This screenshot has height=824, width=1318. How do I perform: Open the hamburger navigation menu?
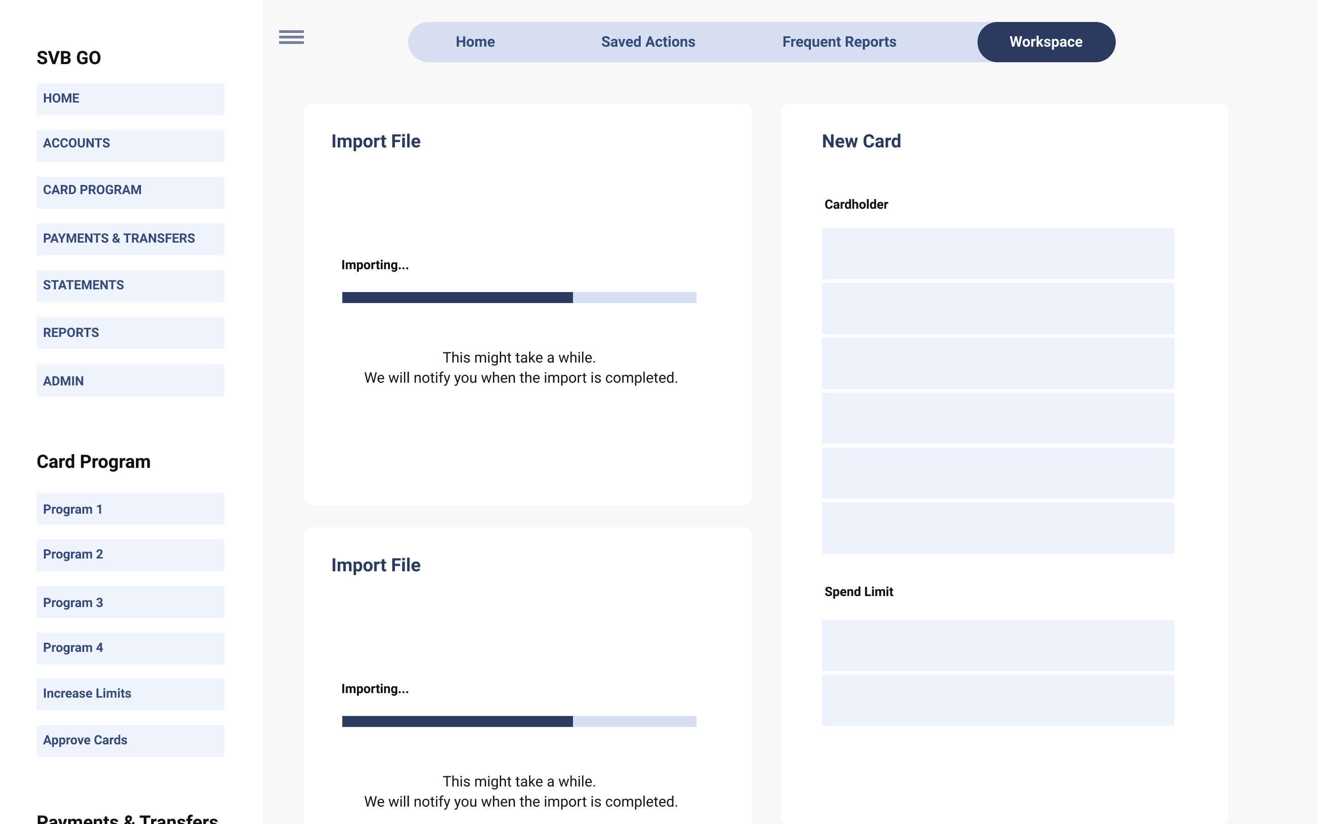coord(291,37)
